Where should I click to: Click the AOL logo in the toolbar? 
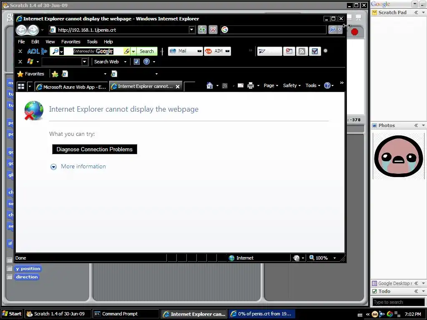pos(37,51)
